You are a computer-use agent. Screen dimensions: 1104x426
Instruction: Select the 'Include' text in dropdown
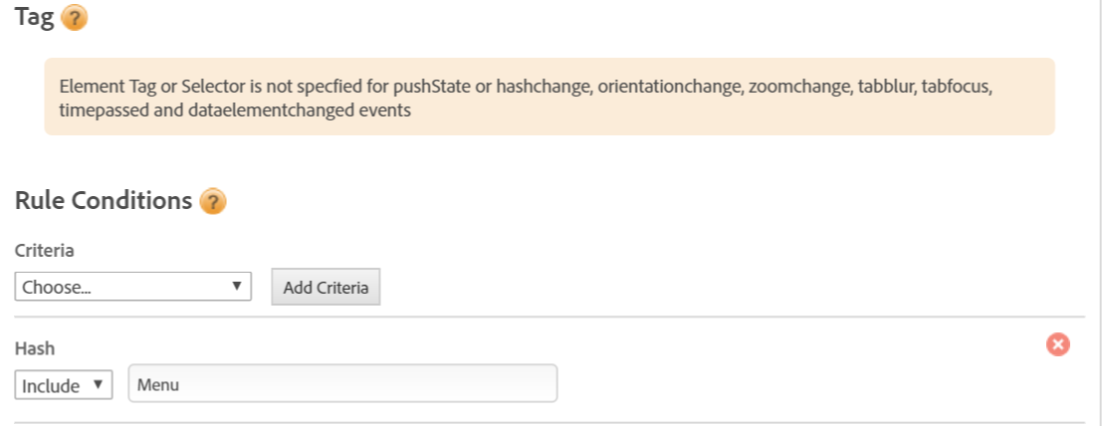pyautogui.click(x=51, y=385)
